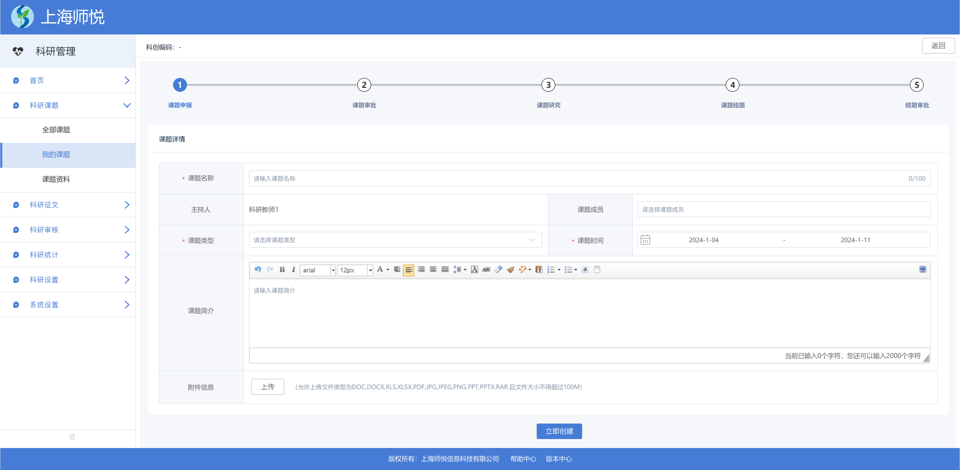Viewport: 960px width, 470px height.
Task: Toggle editor fullscreen mode icon
Action: (923, 270)
